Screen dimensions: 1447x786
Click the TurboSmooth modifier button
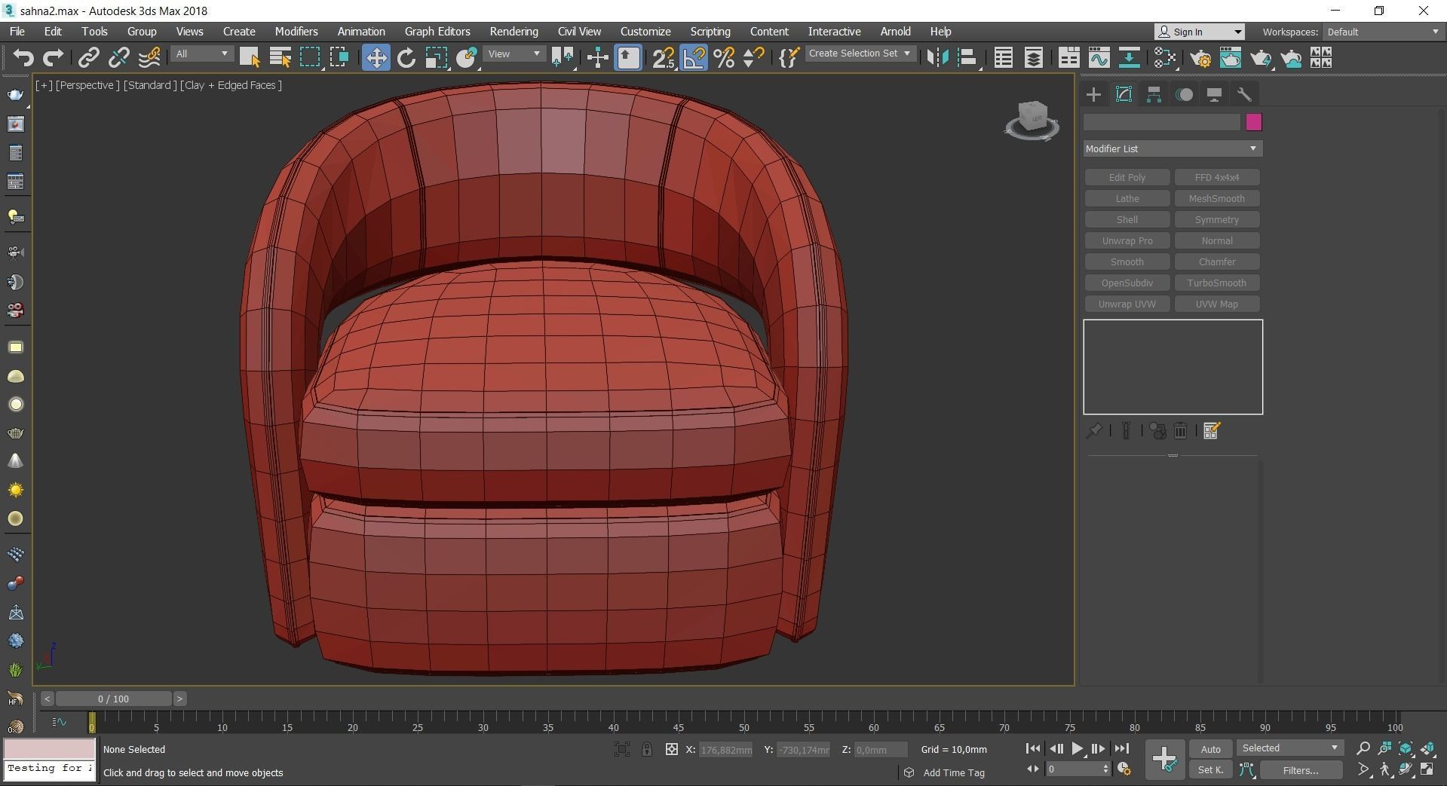click(x=1217, y=283)
